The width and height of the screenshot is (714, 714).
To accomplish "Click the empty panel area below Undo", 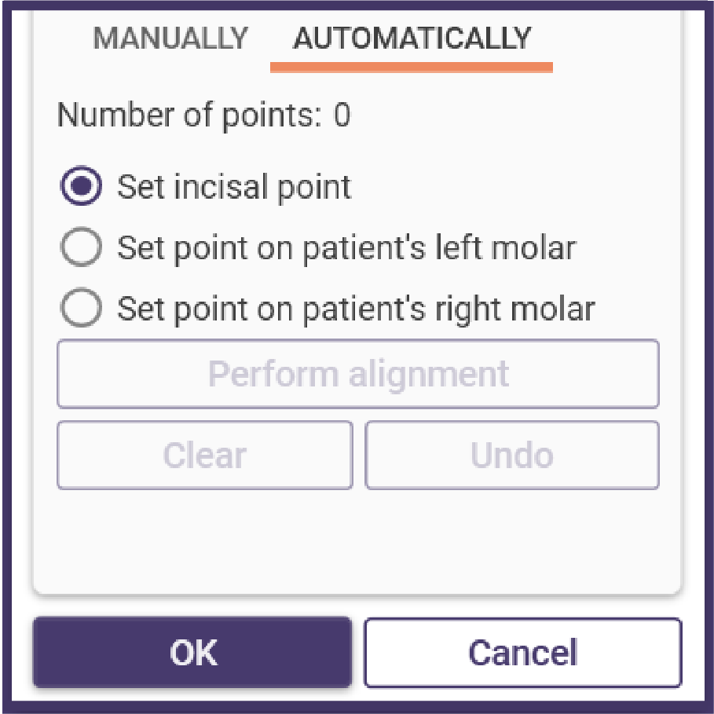I will tap(512, 540).
